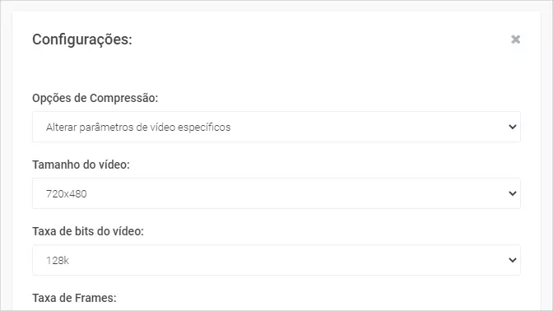Click the blank area below the Configurações heading

point(276,69)
